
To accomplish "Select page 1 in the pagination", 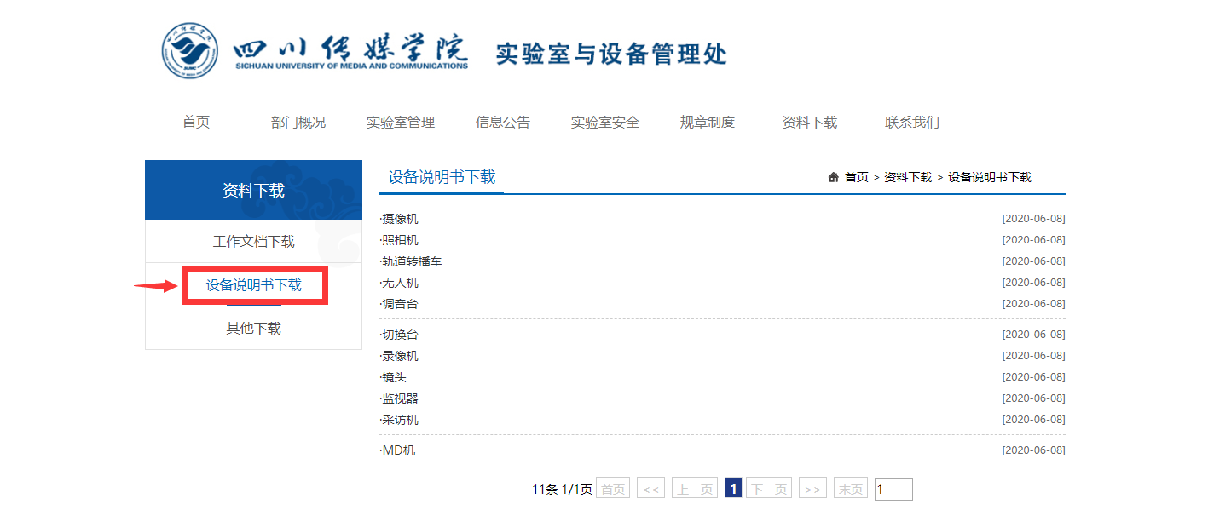I will (732, 488).
